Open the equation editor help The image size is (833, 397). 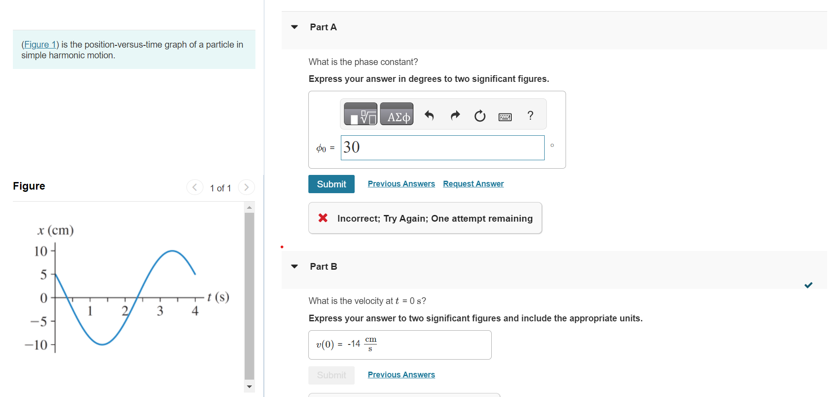point(530,115)
